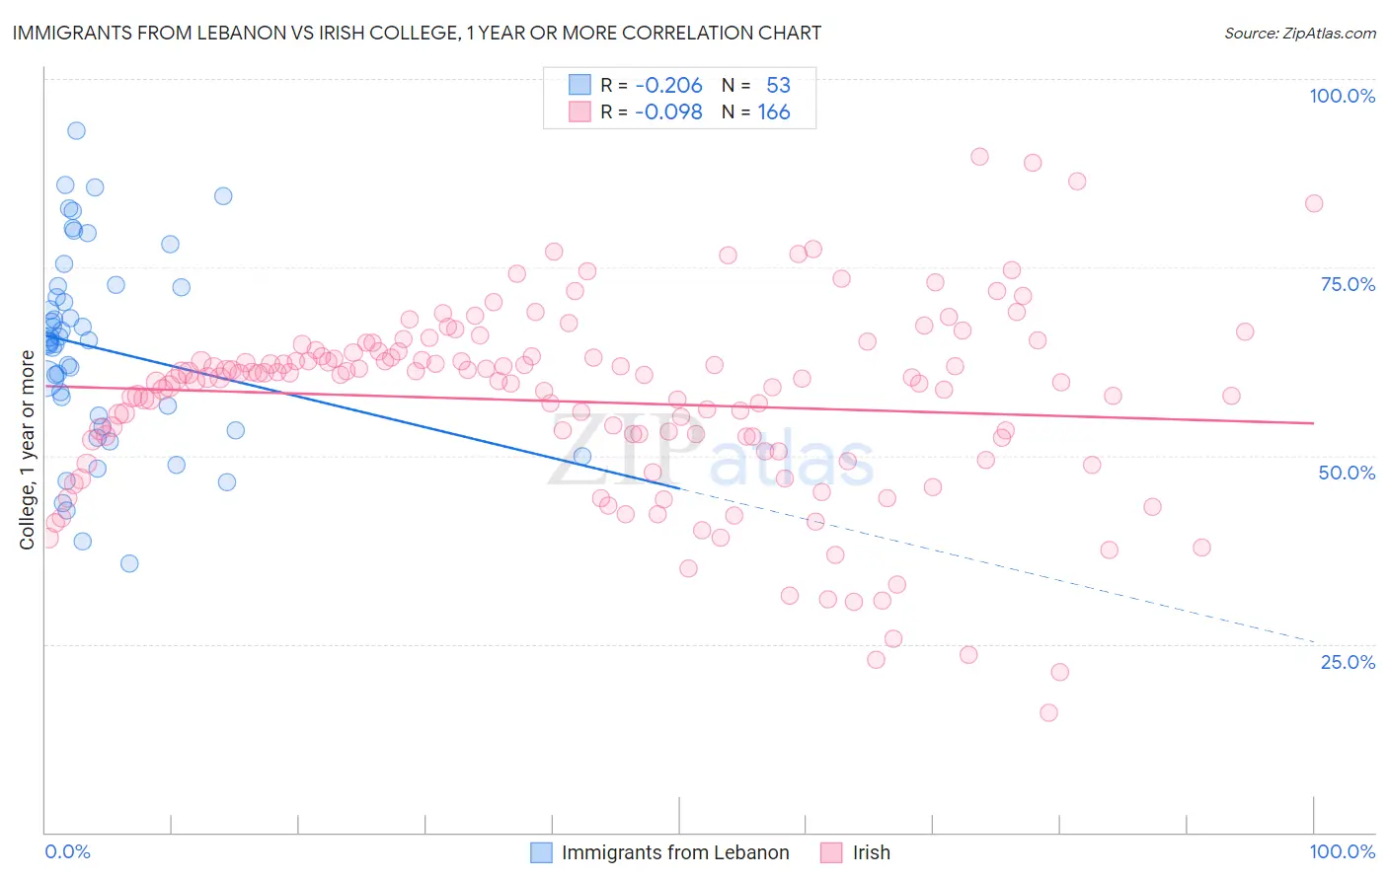Click the blue Immigrants from Lebanon legend swatch

click(541, 852)
